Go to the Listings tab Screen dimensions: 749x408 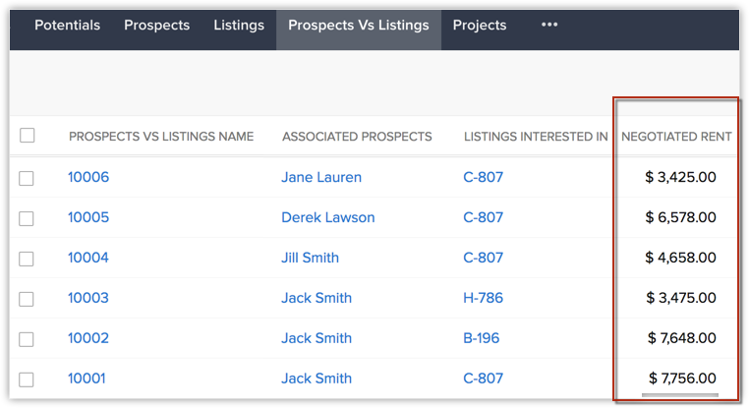239,25
